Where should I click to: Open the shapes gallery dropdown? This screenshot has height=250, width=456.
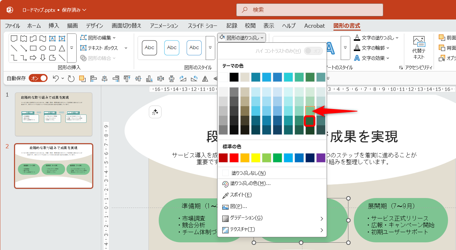click(72, 48)
